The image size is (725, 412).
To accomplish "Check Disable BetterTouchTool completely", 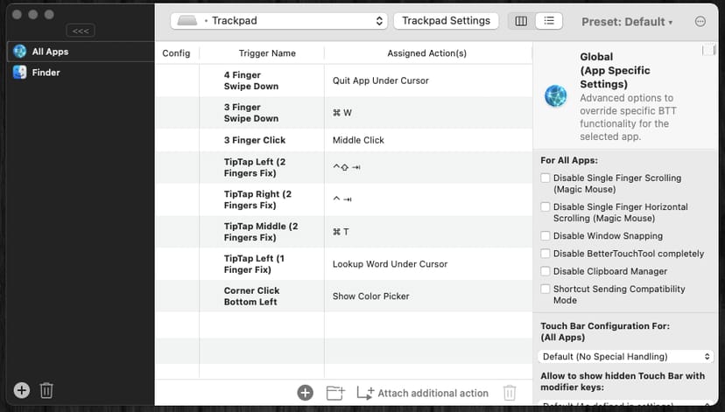I will coord(546,254).
